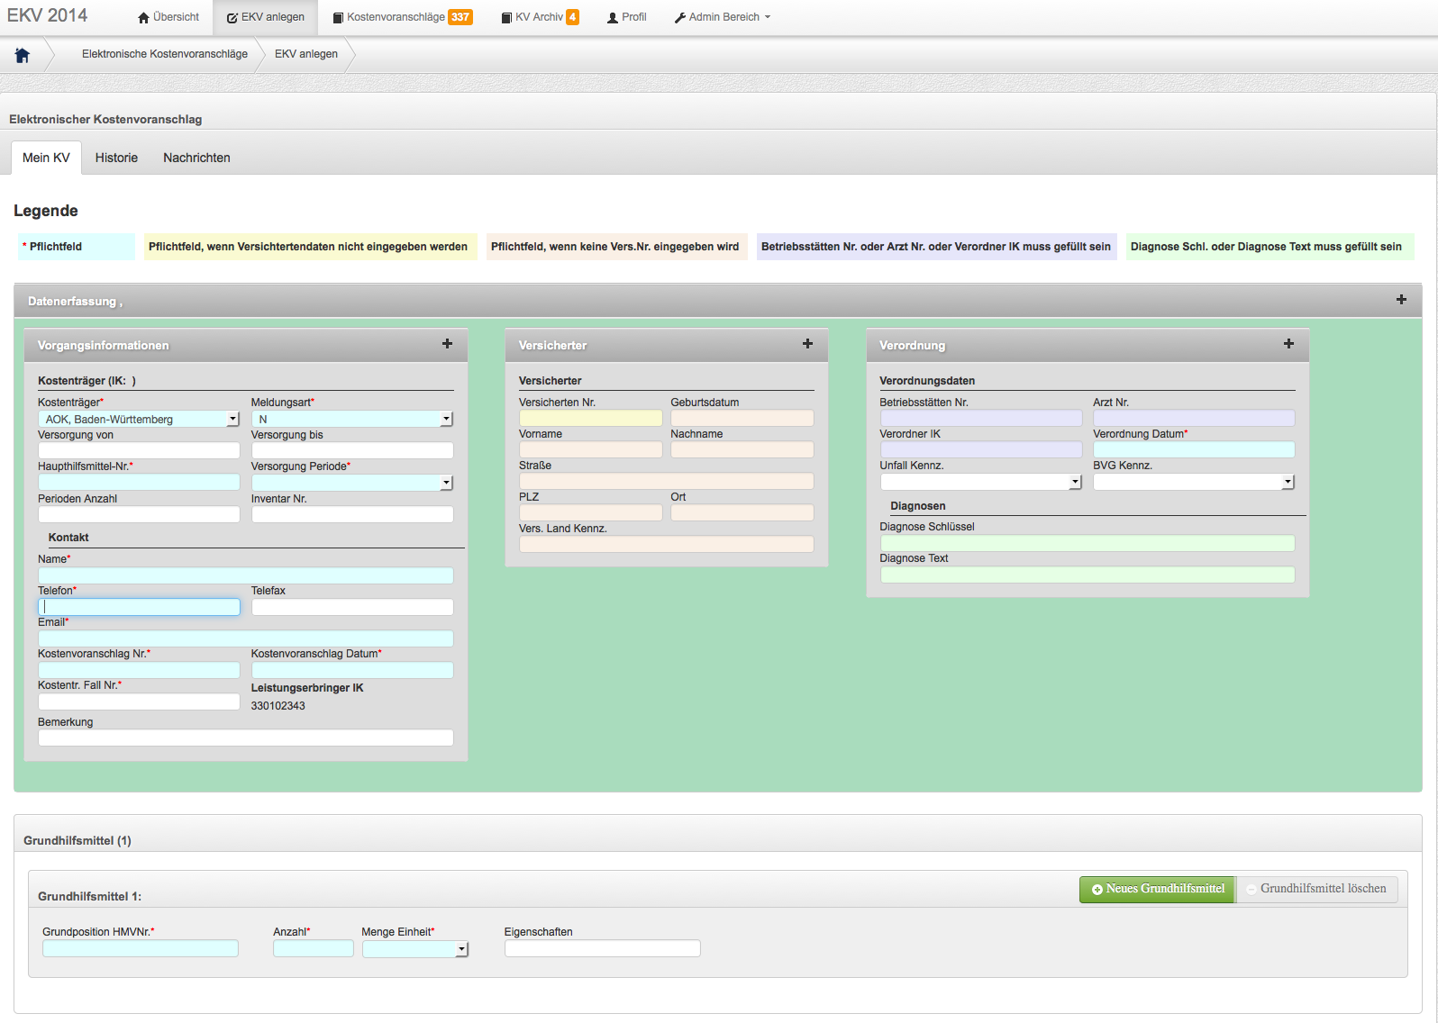
Task: Open the Unfall Kennz. dropdown
Action: click(980, 482)
